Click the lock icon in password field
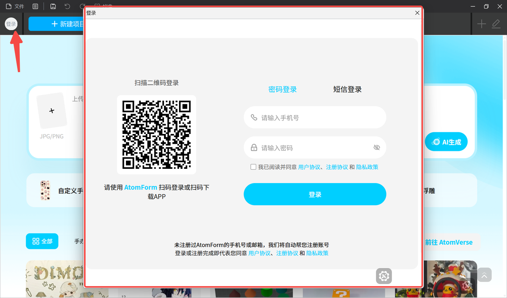507x298 pixels. pos(254,148)
